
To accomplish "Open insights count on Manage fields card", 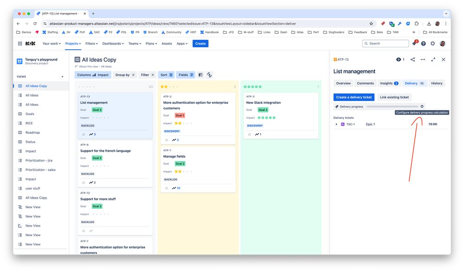I will (176, 188).
